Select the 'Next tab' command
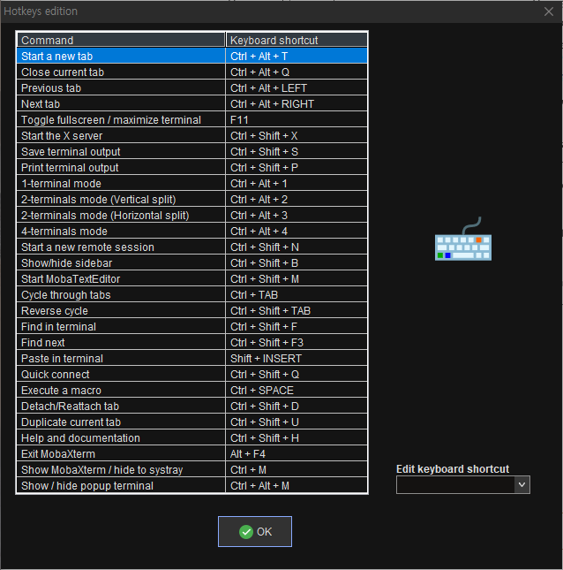Viewport: 563px width, 570px height. coord(121,104)
